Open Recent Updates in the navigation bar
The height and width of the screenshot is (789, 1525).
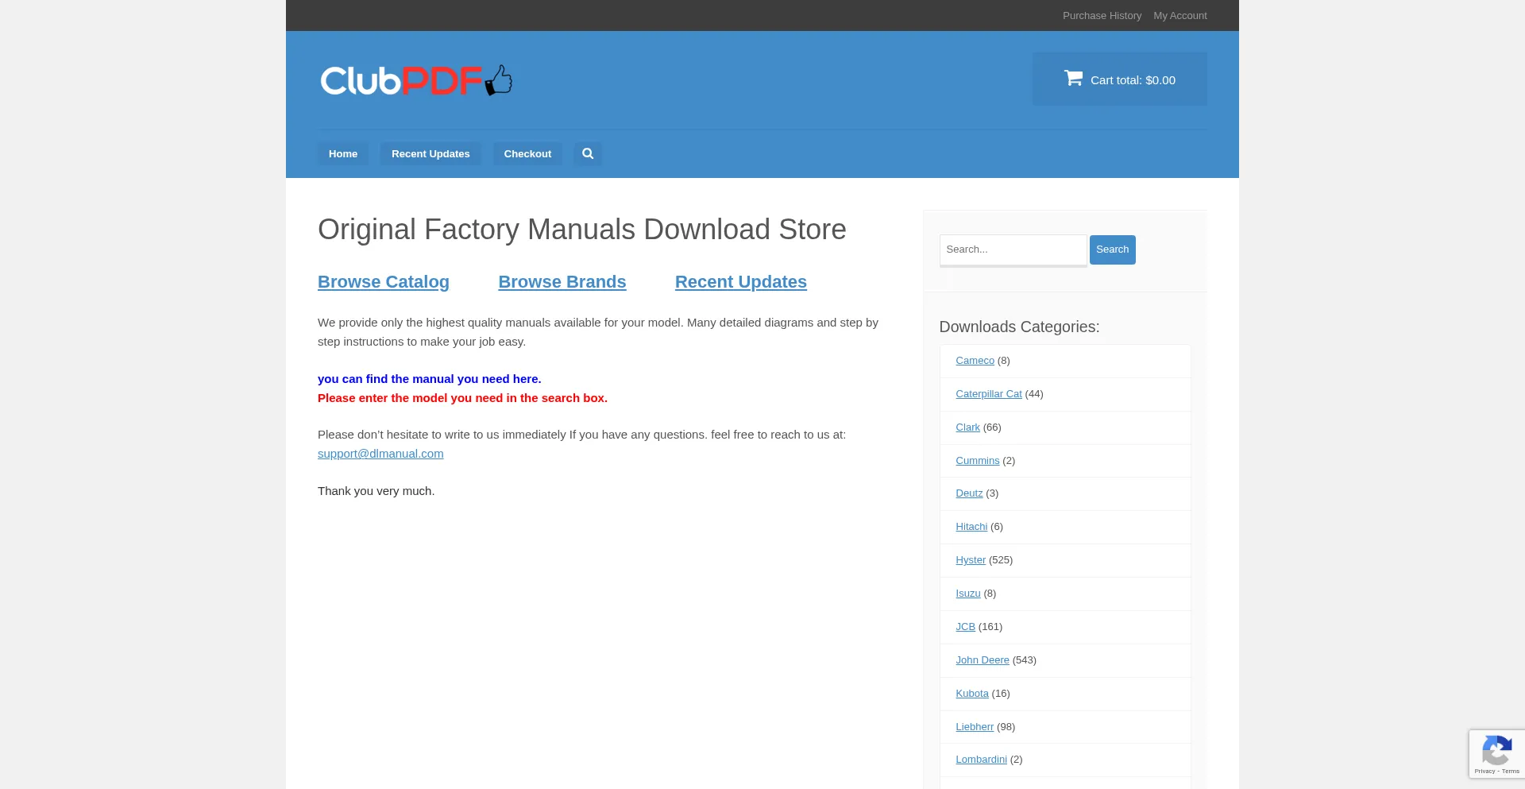[x=430, y=153]
